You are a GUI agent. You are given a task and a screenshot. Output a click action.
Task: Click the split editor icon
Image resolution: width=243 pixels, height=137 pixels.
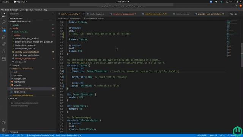235,14
